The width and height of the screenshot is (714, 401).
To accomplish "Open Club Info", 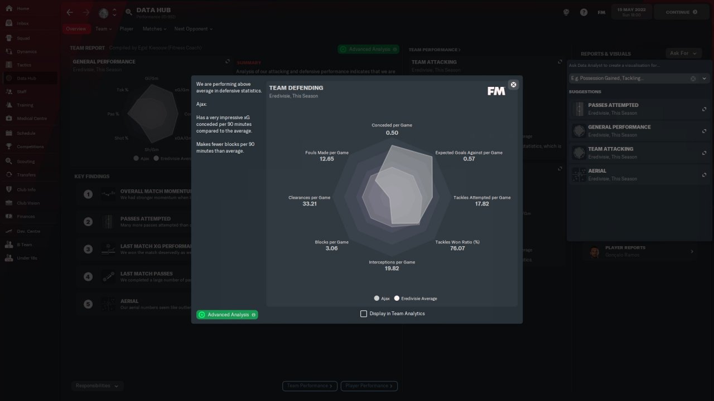I will point(29,190).
